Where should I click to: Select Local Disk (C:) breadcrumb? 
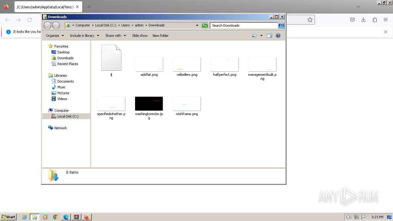click(106, 25)
